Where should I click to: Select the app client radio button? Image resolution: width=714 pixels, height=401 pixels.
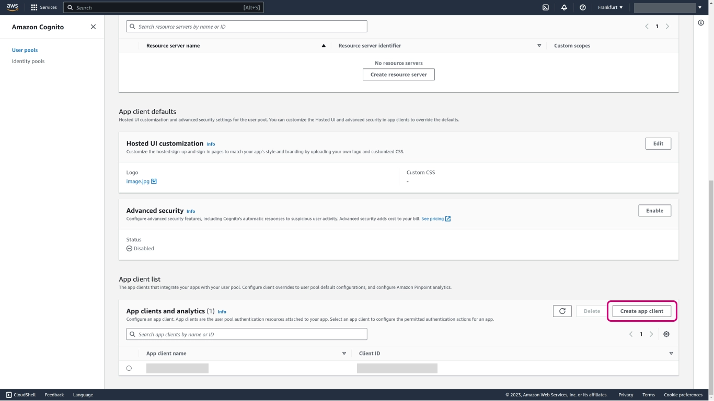coord(129,368)
